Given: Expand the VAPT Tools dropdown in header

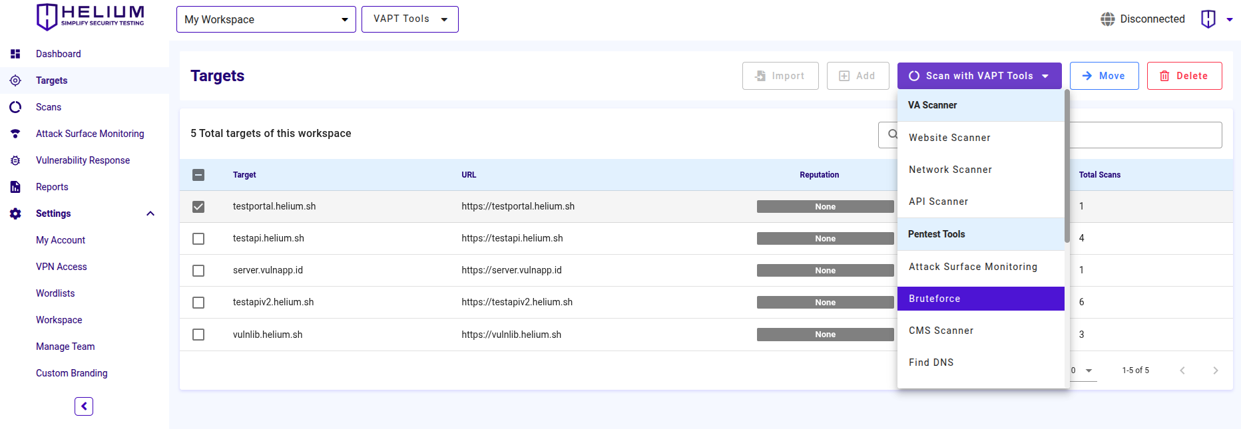Looking at the screenshot, I should click(409, 19).
